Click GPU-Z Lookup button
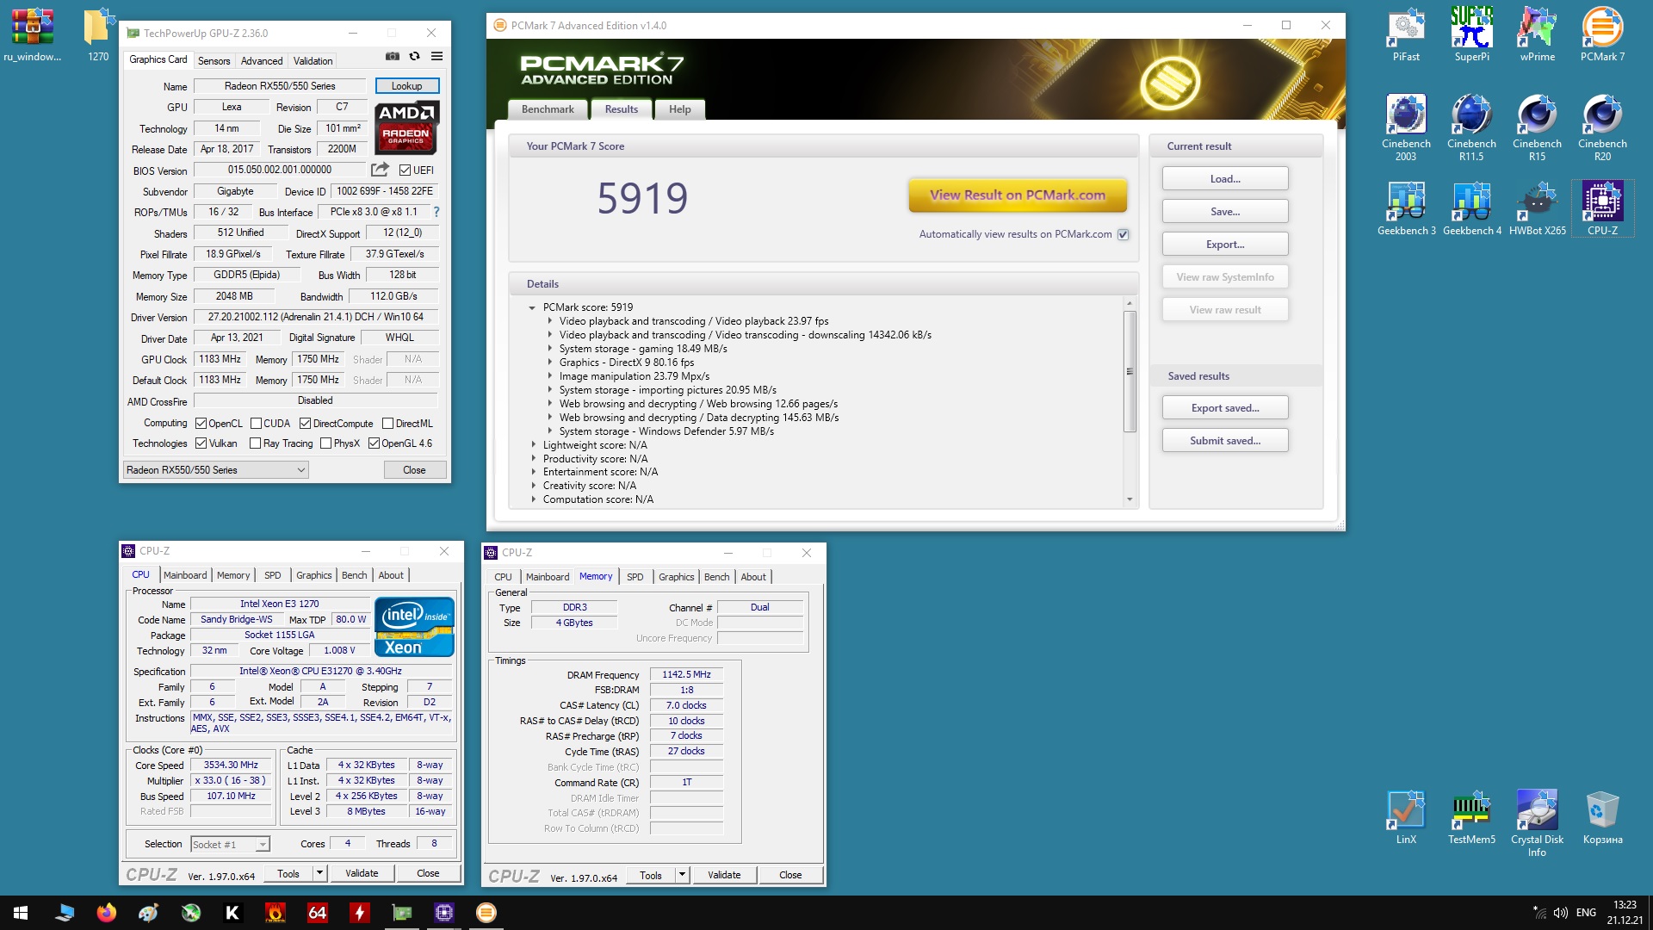The image size is (1653, 930). (x=406, y=86)
